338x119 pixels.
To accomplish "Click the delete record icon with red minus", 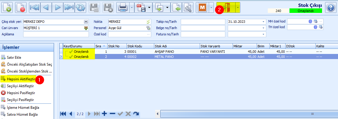I will 21,8.
